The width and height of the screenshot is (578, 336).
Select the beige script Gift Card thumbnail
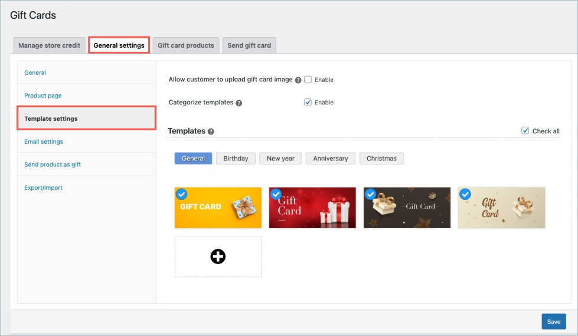point(501,207)
